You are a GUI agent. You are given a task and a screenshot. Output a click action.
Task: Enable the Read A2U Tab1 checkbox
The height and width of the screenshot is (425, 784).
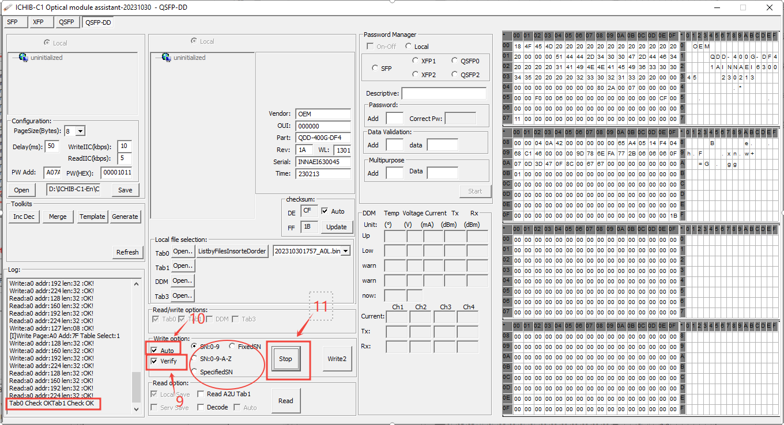(x=201, y=394)
